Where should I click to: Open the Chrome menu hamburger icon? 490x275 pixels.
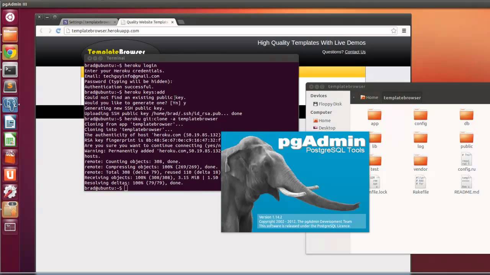404,31
